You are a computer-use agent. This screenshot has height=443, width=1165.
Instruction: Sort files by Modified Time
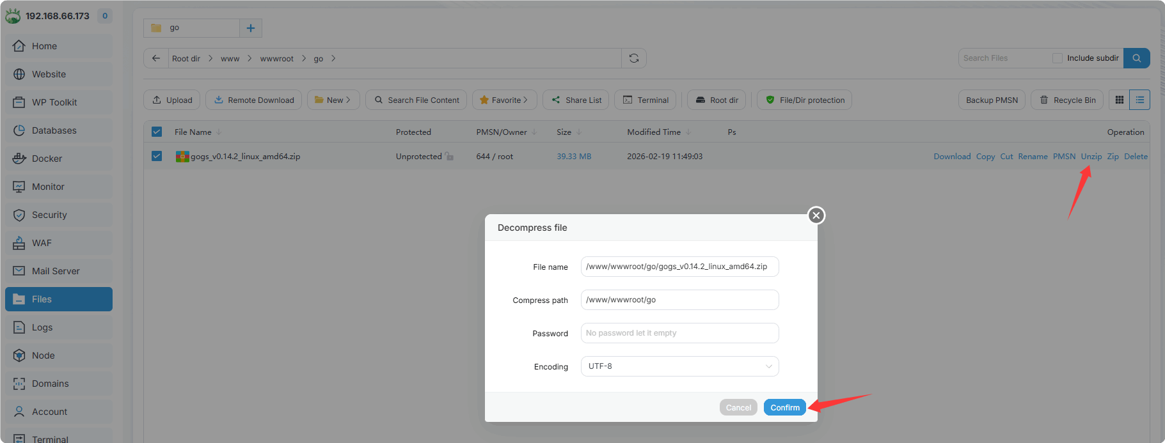[x=654, y=132]
